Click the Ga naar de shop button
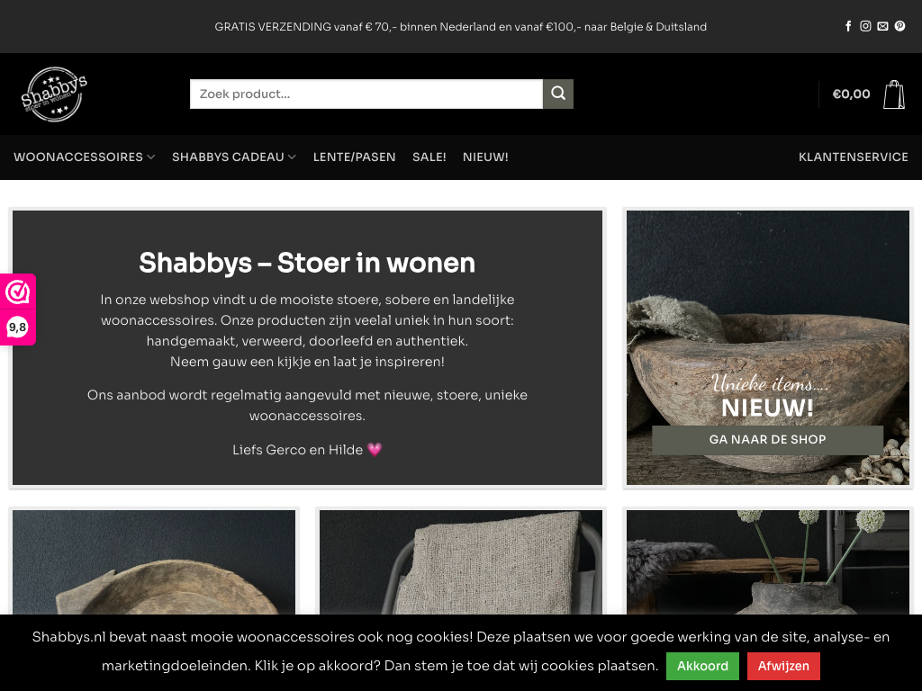The image size is (922, 691). point(767,439)
